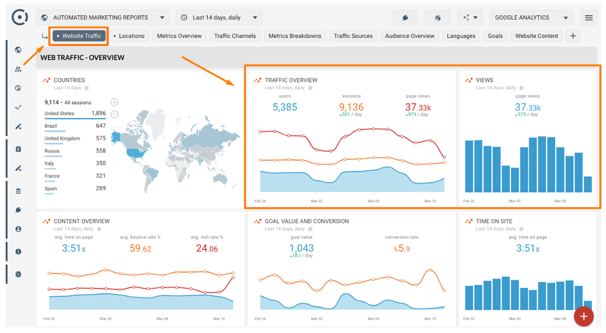Open the clipboard icon in the sidebar
606x333 pixels.
pos(18,149)
